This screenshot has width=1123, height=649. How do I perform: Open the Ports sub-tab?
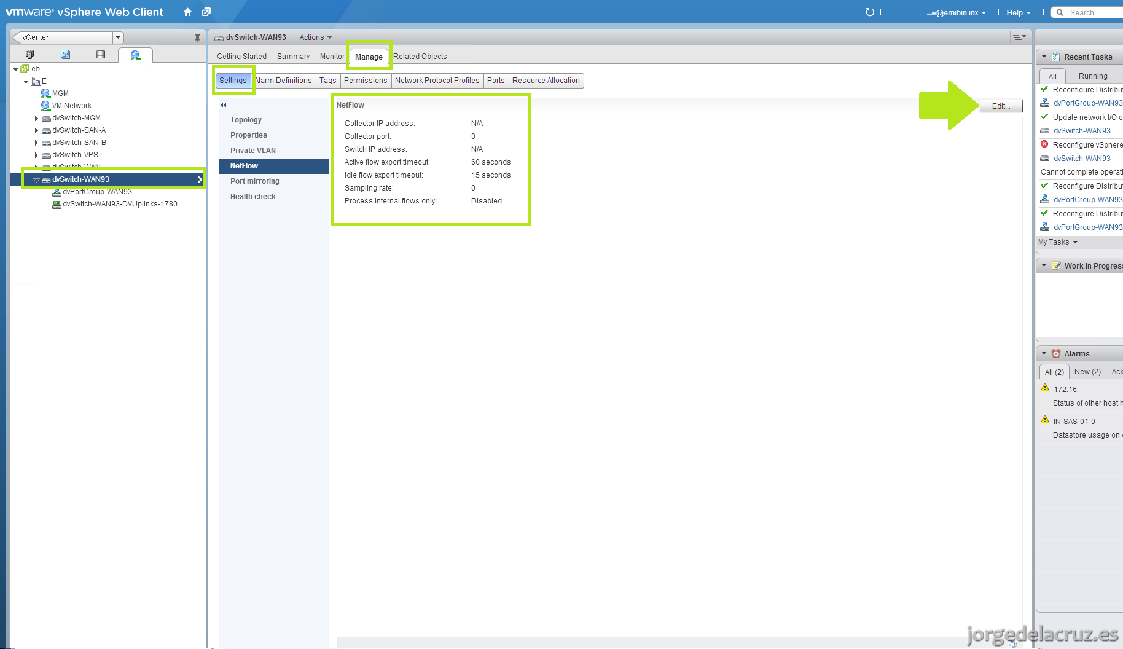tap(496, 81)
